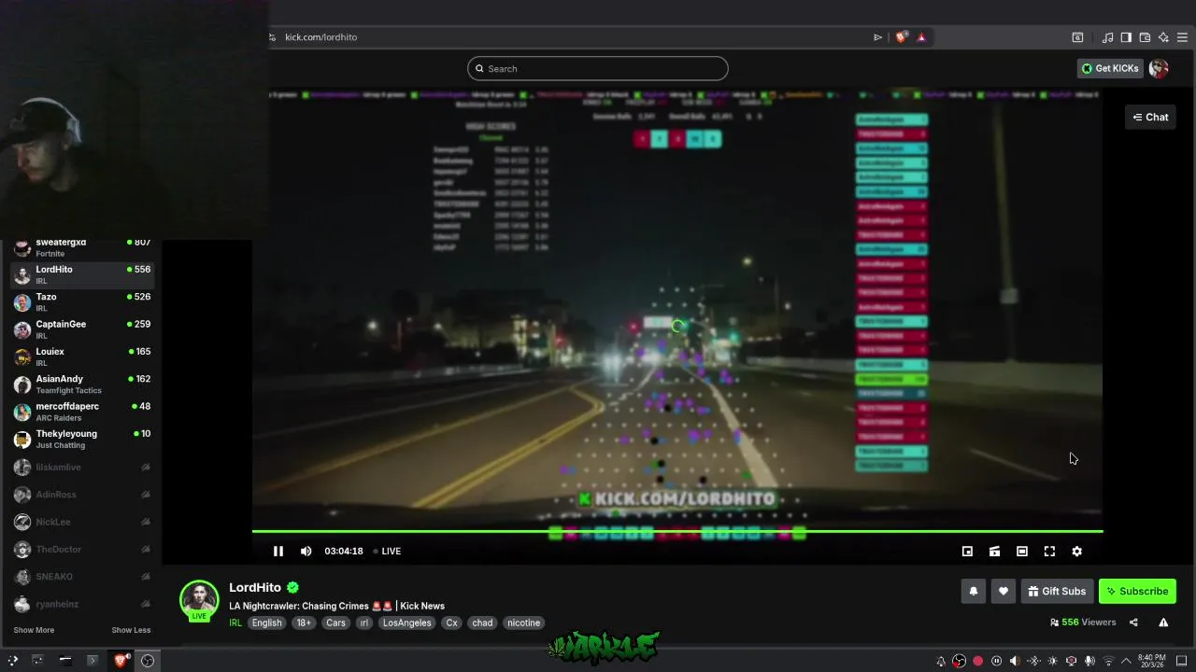
Task: Open OBS Studio in taskbar
Action: coord(148,661)
